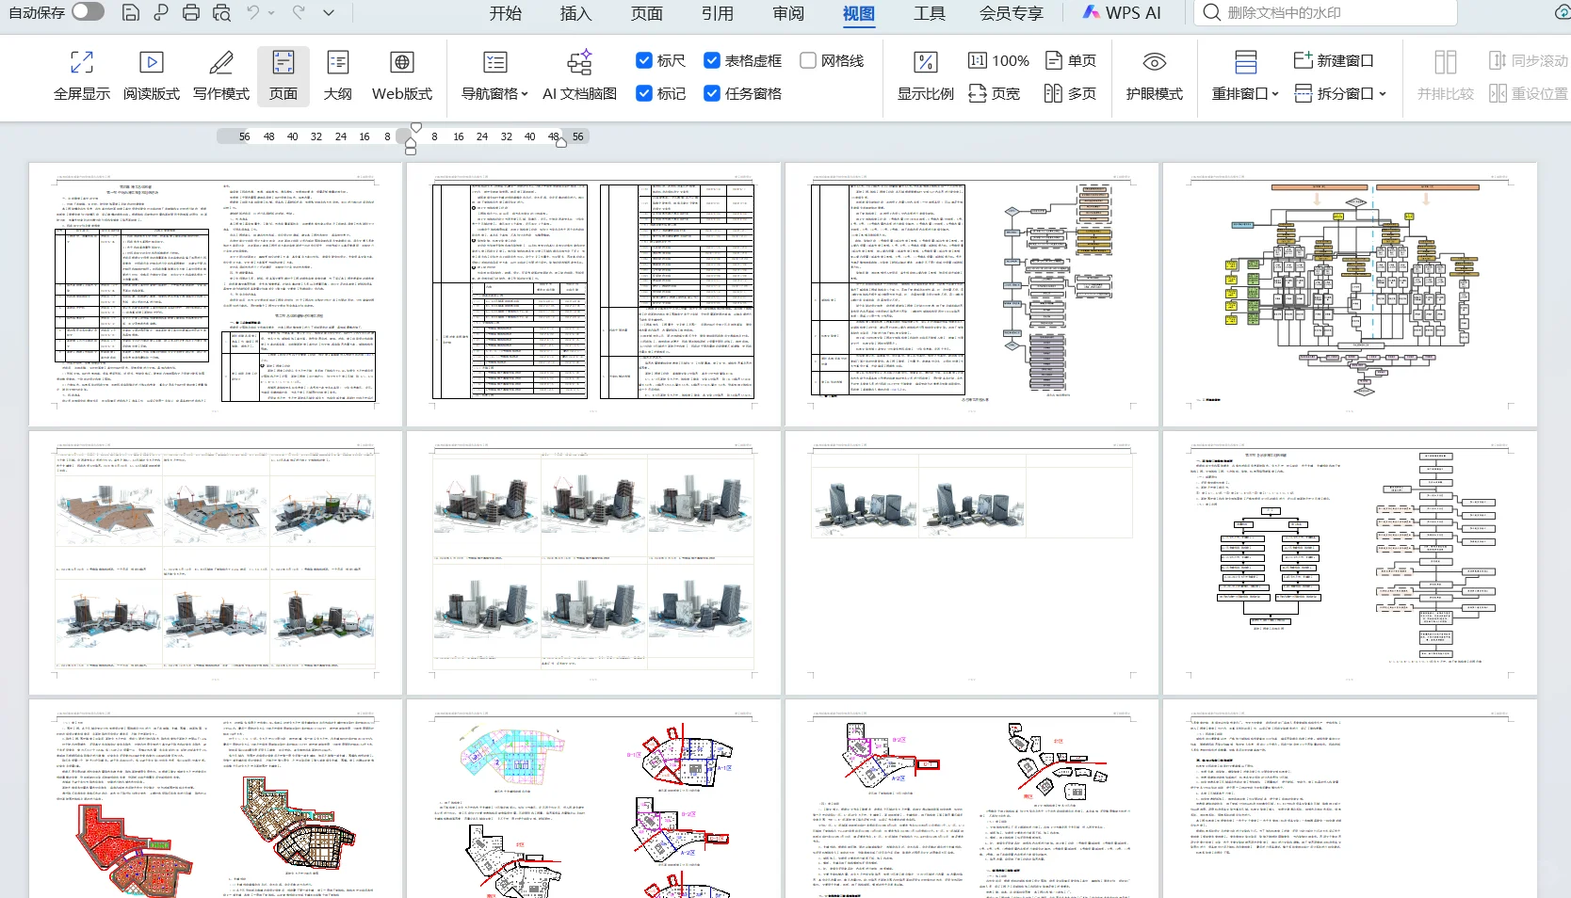Switch to 大纲 outline view
Image resolution: width=1571 pixels, height=898 pixels.
coord(338,77)
